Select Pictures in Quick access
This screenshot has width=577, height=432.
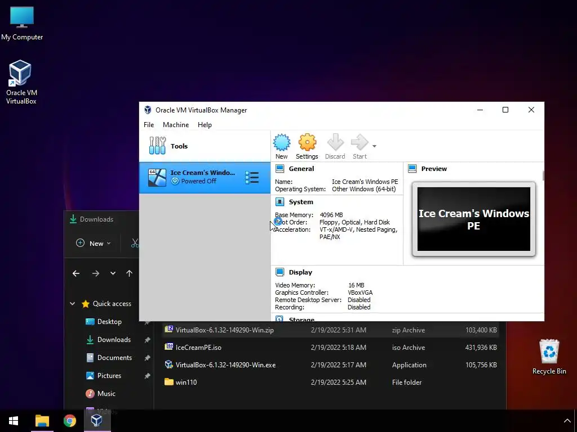(109, 376)
